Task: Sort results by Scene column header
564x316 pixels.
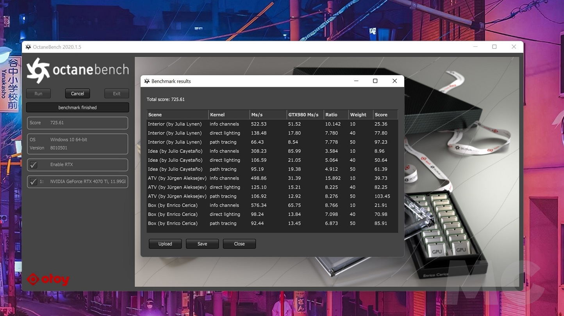Action: [x=178, y=115]
